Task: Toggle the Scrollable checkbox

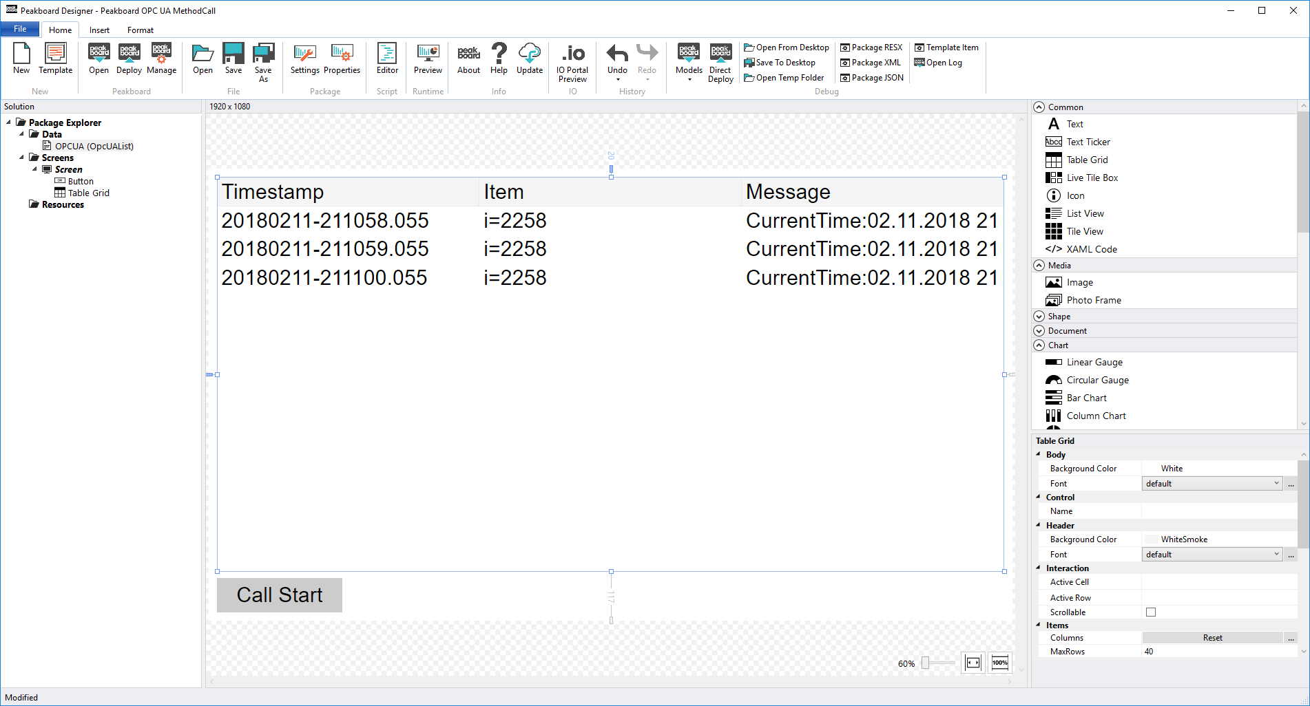Action: point(1151,612)
